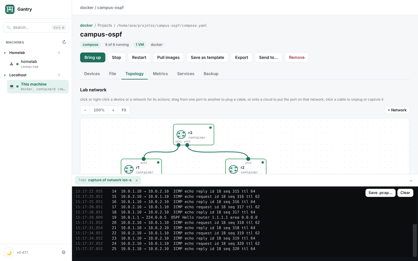Open the Send to... dialog
The width and height of the screenshot is (418, 261).
point(269,57)
